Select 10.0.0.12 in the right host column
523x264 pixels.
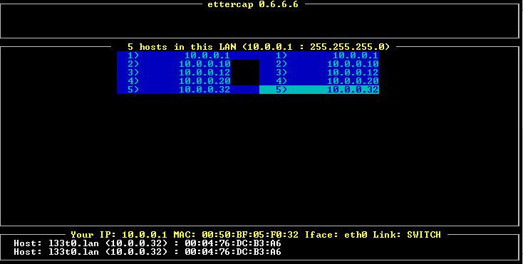pos(319,73)
